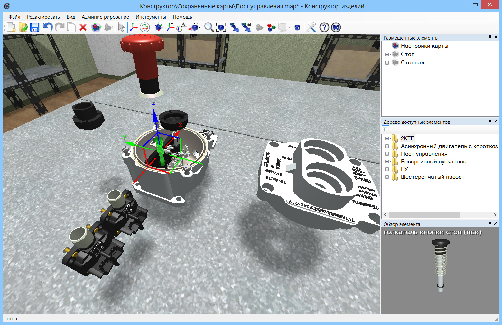Toggle the move axes gizmo tool
This screenshot has width=502, height=325.
(133, 28)
